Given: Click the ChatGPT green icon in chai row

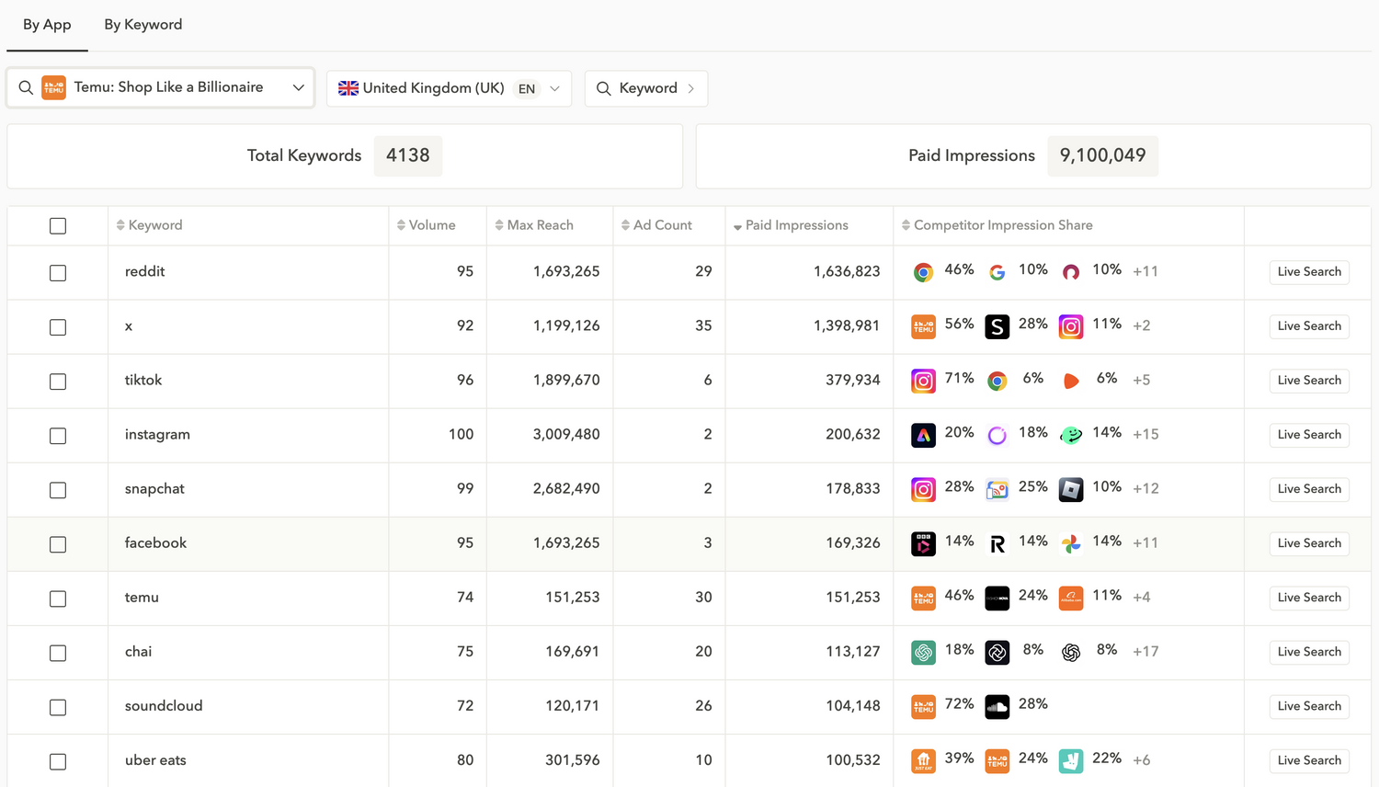Looking at the screenshot, I should pyautogui.click(x=923, y=652).
